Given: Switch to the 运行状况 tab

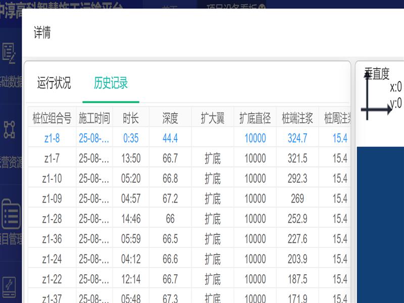Looking at the screenshot, I should pyautogui.click(x=54, y=83).
